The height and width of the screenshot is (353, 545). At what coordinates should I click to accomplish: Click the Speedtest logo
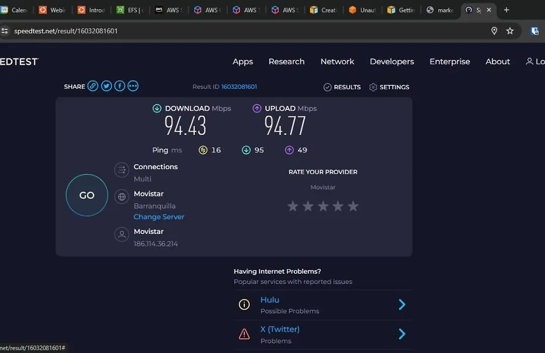click(19, 62)
